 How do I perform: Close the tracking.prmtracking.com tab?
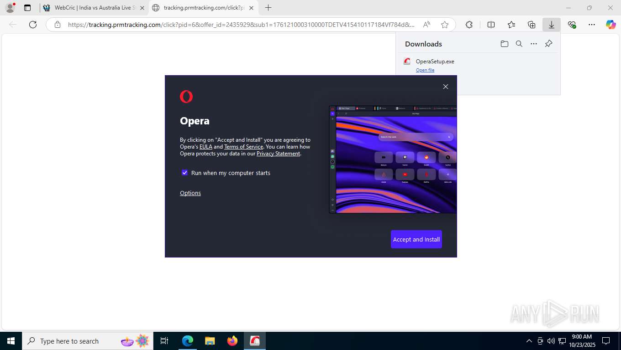251,8
